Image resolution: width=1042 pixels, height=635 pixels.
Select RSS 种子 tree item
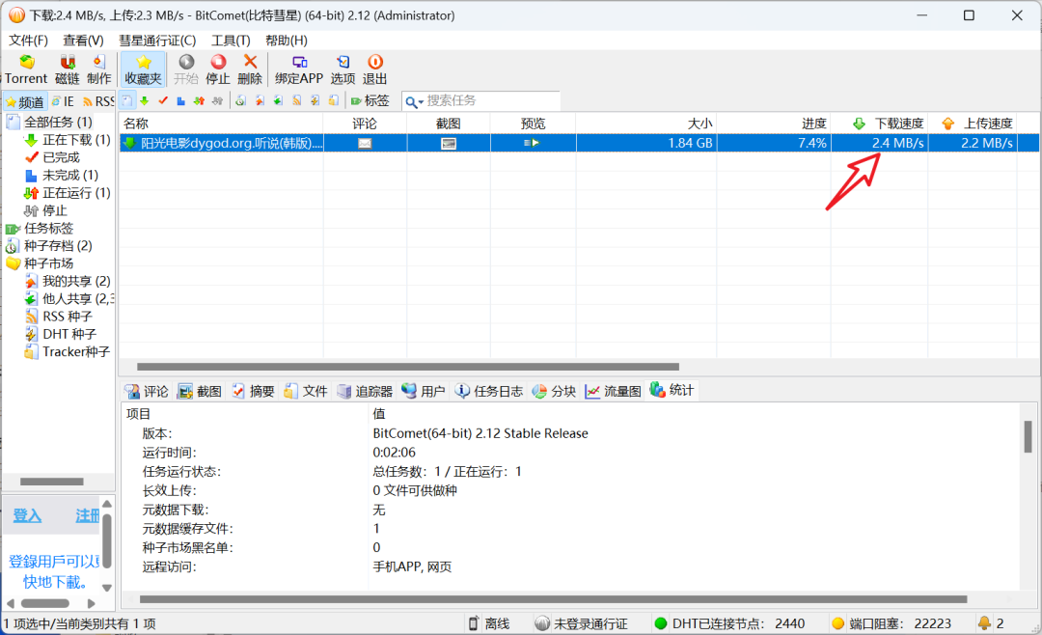coord(68,317)
